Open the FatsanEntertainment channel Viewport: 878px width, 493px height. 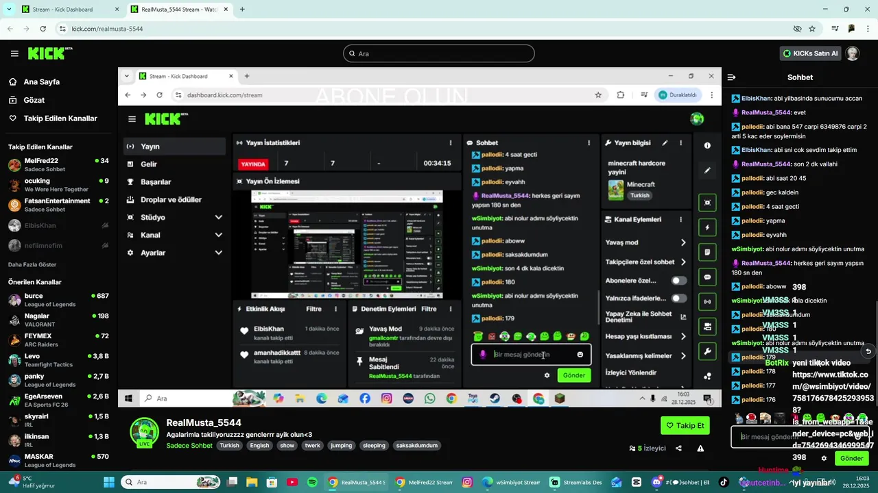click(58, 205)
